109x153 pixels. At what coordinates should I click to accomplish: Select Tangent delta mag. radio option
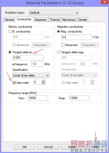58,52
